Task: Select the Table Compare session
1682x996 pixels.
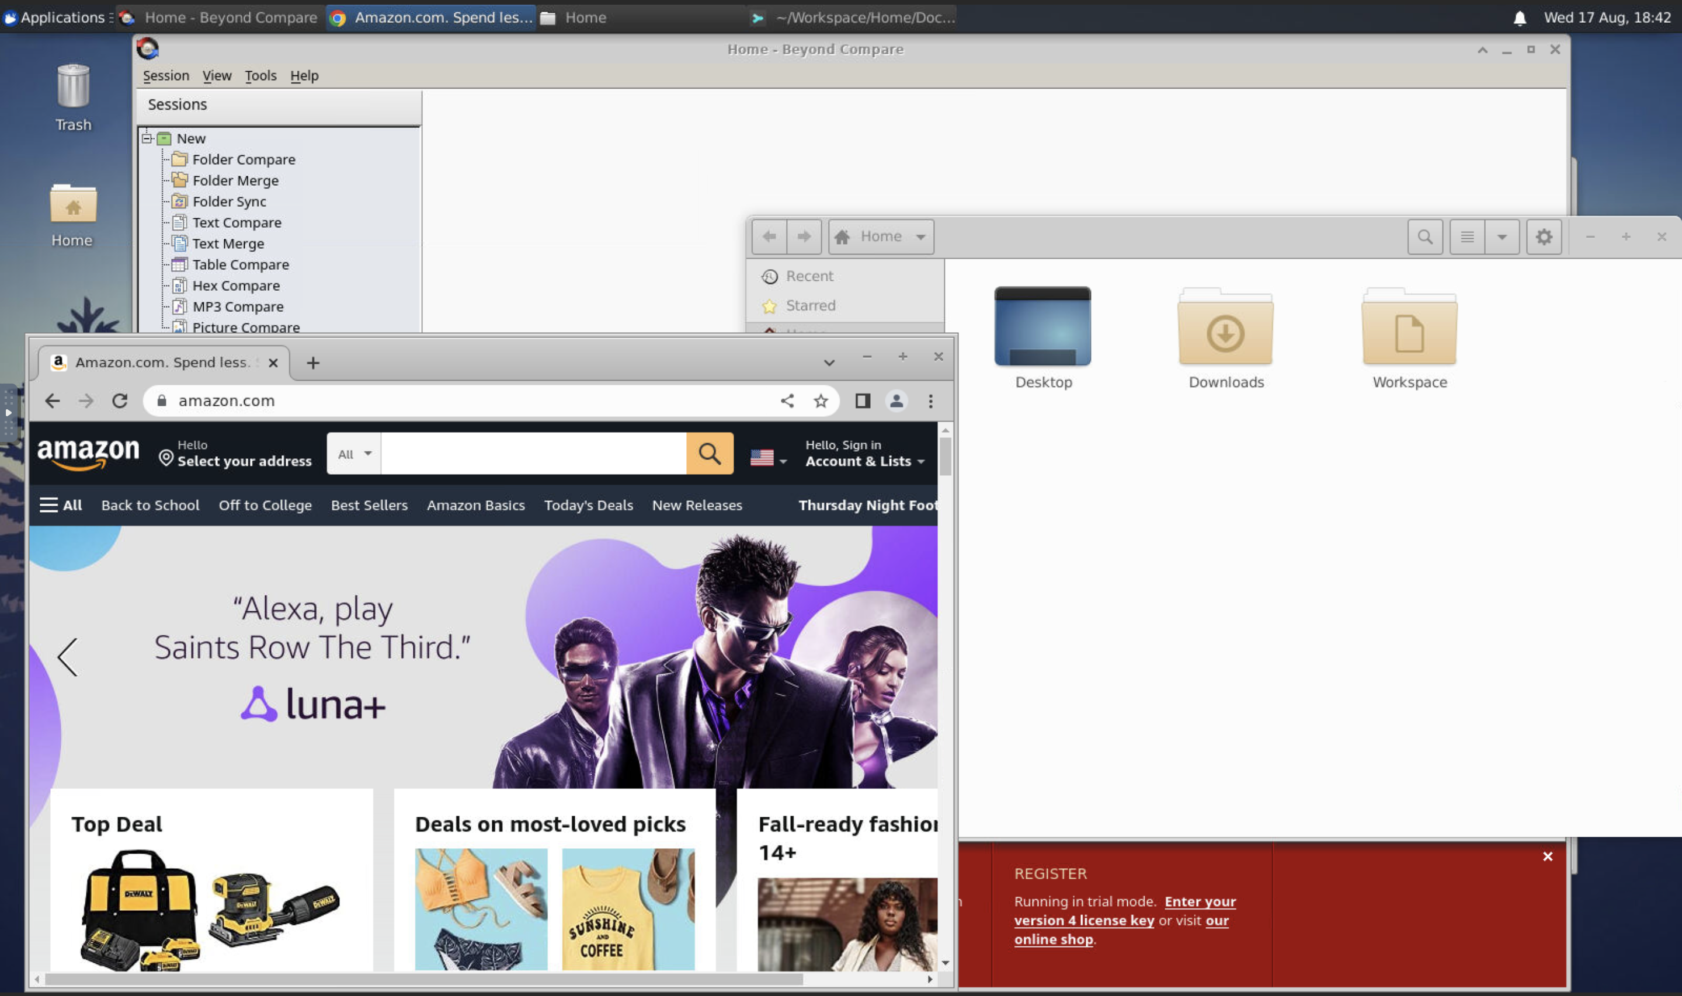Action: pyautogui.click(x=240, y=264)
